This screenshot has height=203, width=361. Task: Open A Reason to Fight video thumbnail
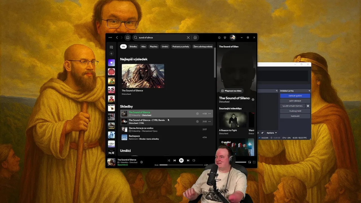(233, 120)
